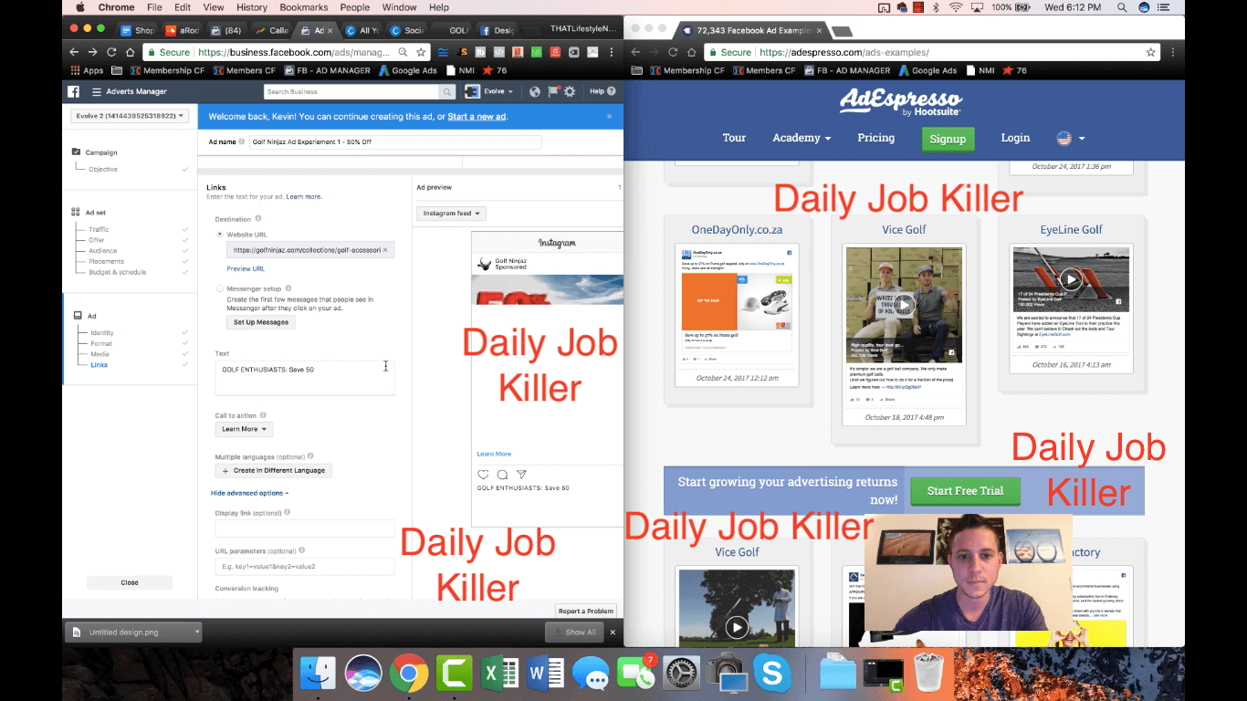Screen dimensions: 1247x701
Task: Like the Instagram preview with heart icon
Action: tap(484, 475)
